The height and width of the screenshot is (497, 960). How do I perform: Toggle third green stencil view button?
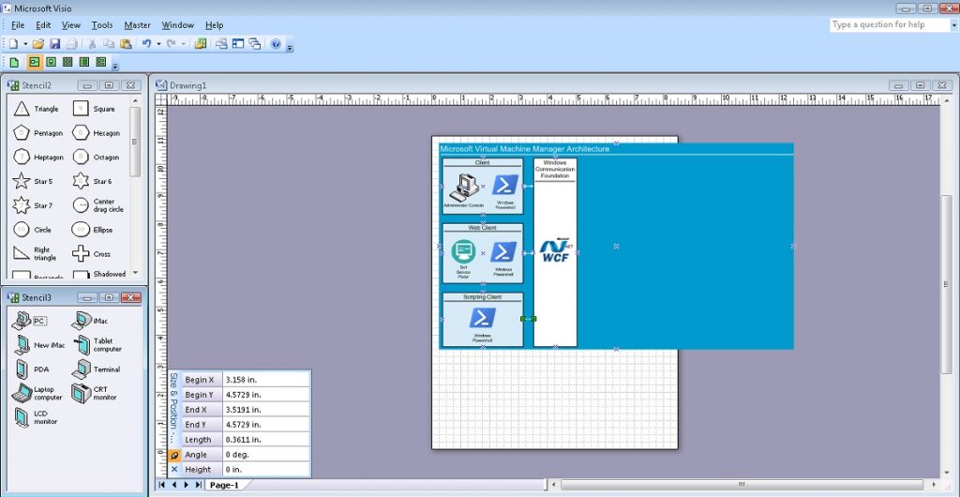tap(67, 62)
